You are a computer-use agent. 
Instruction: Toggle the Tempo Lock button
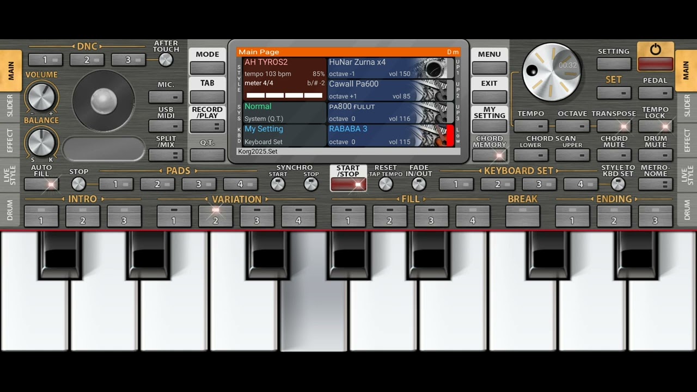(x=655, y=126)
